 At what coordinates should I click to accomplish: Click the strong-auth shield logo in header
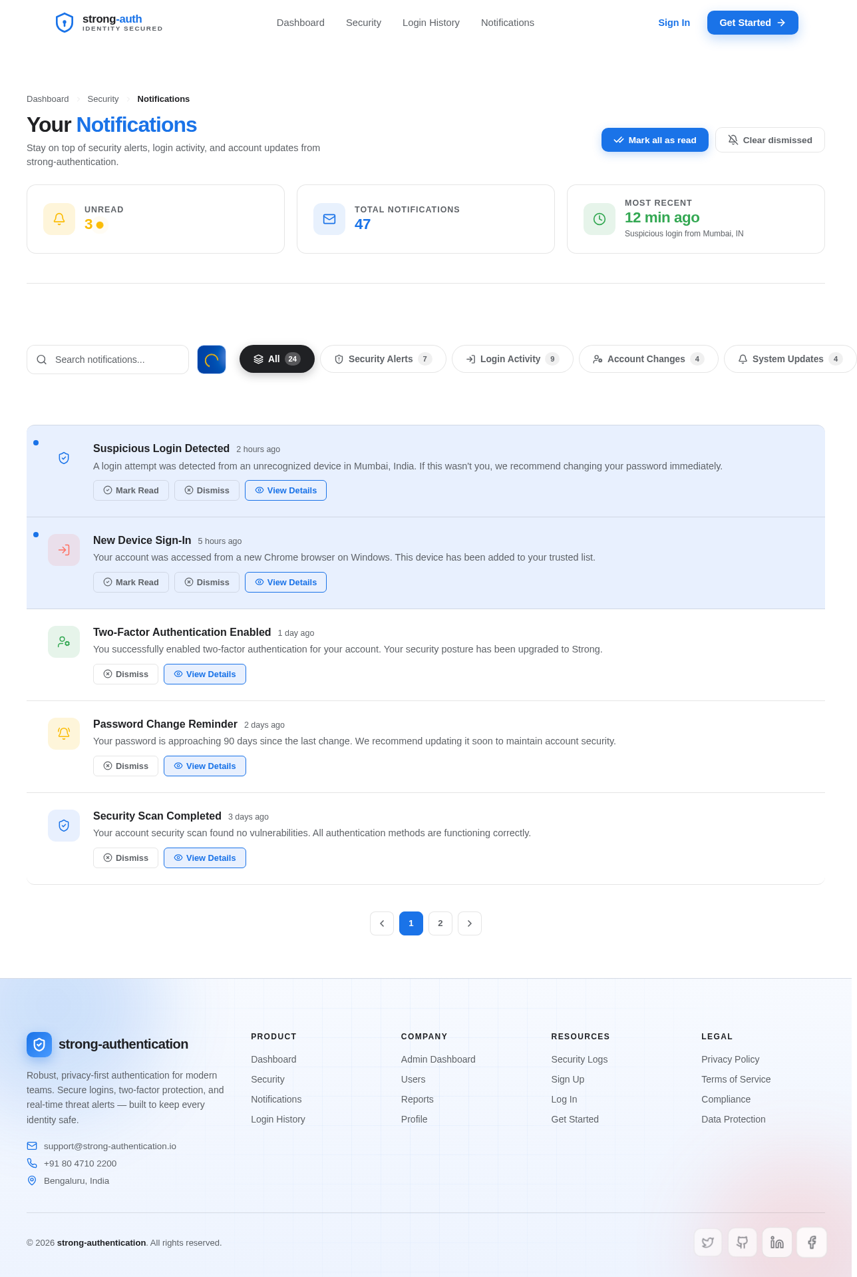65,23
